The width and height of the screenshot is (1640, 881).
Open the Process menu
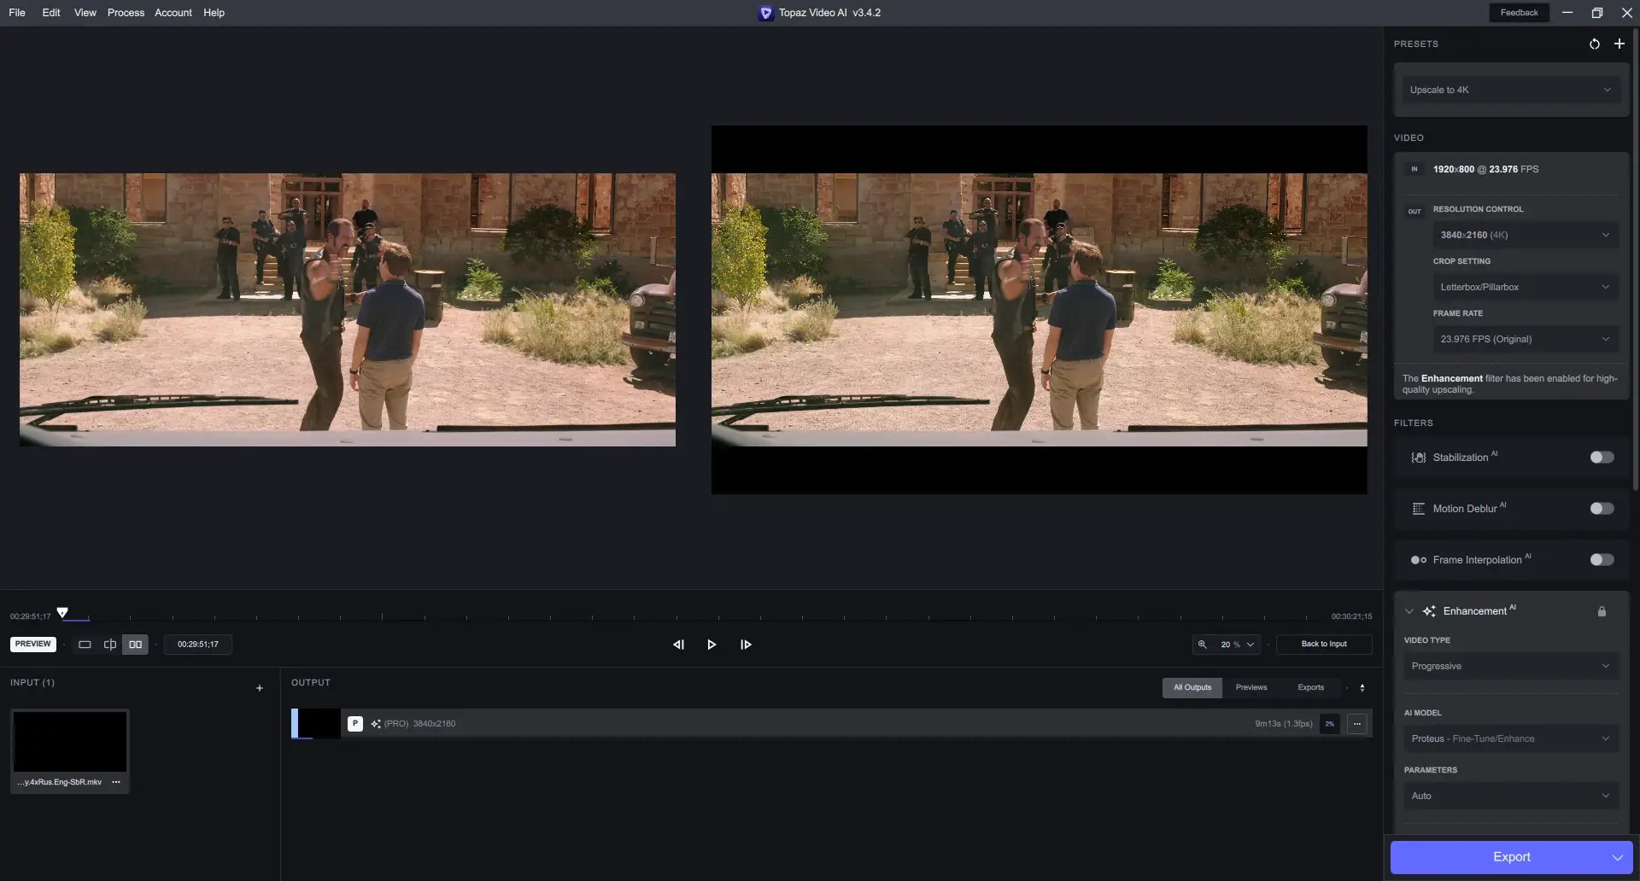pyautogui.click(x=126, y=13)
